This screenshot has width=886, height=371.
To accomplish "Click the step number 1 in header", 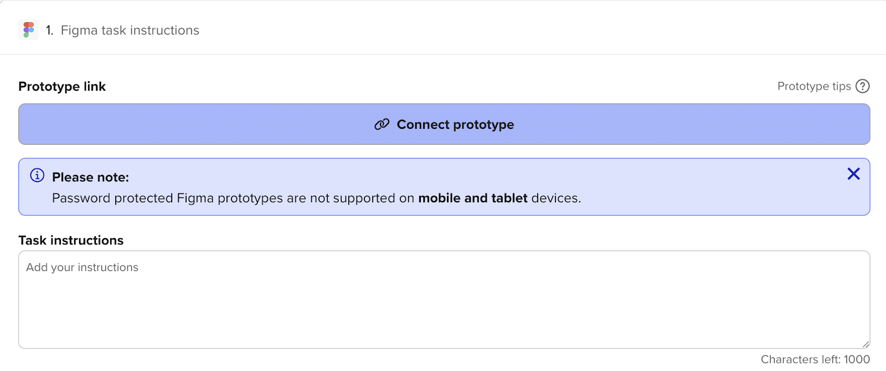I will 49,30.
